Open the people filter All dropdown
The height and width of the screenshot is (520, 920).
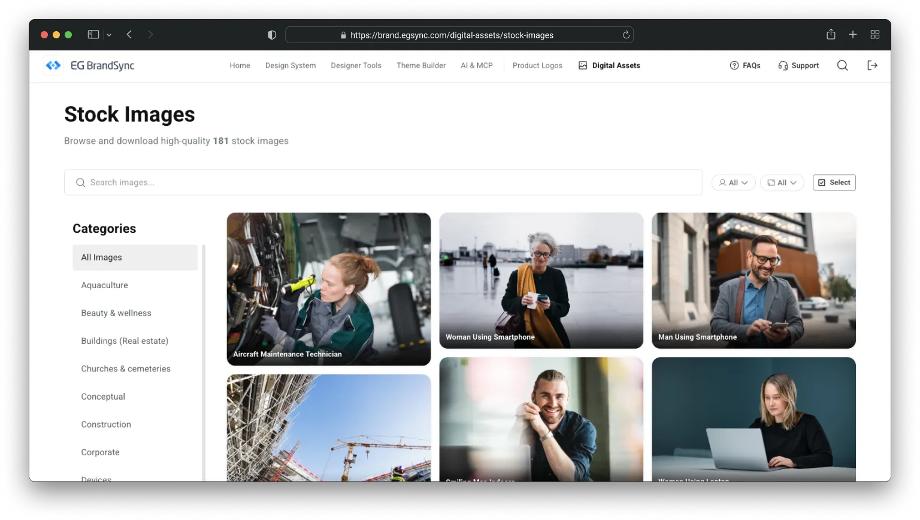pos(734,183)
